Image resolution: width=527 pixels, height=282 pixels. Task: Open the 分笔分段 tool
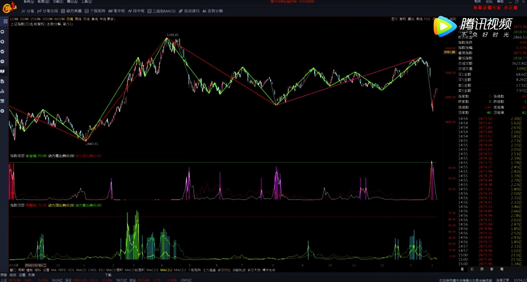coord(47,11)
